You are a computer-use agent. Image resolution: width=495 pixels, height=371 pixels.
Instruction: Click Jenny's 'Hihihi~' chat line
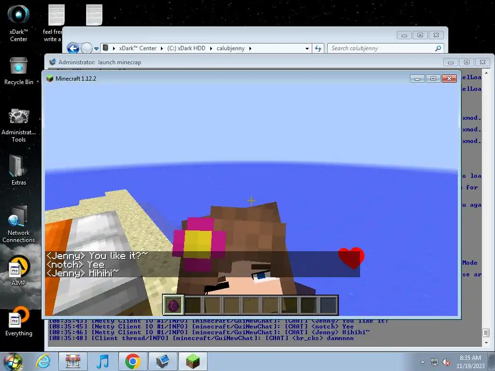83,273
